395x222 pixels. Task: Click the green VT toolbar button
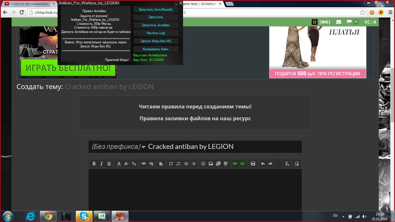click(242, 164)
